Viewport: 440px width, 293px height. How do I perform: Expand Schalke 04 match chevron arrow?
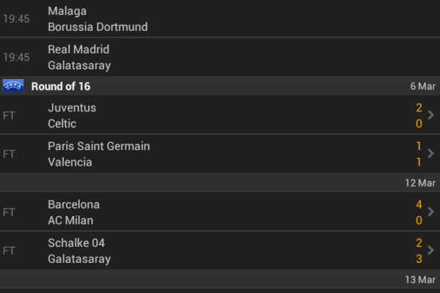(x=431, y=251)
